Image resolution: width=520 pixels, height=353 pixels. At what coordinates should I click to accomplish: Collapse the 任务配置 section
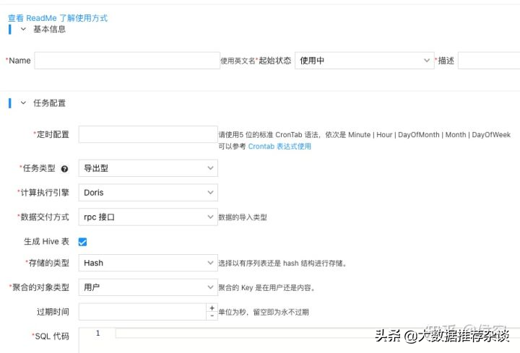pyautogui.click(x=23, y=103)
